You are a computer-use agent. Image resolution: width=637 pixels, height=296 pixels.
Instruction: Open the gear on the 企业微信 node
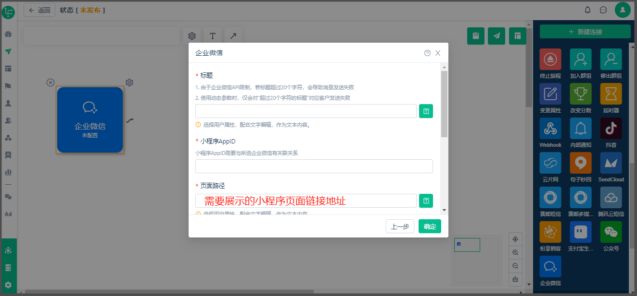129,83
